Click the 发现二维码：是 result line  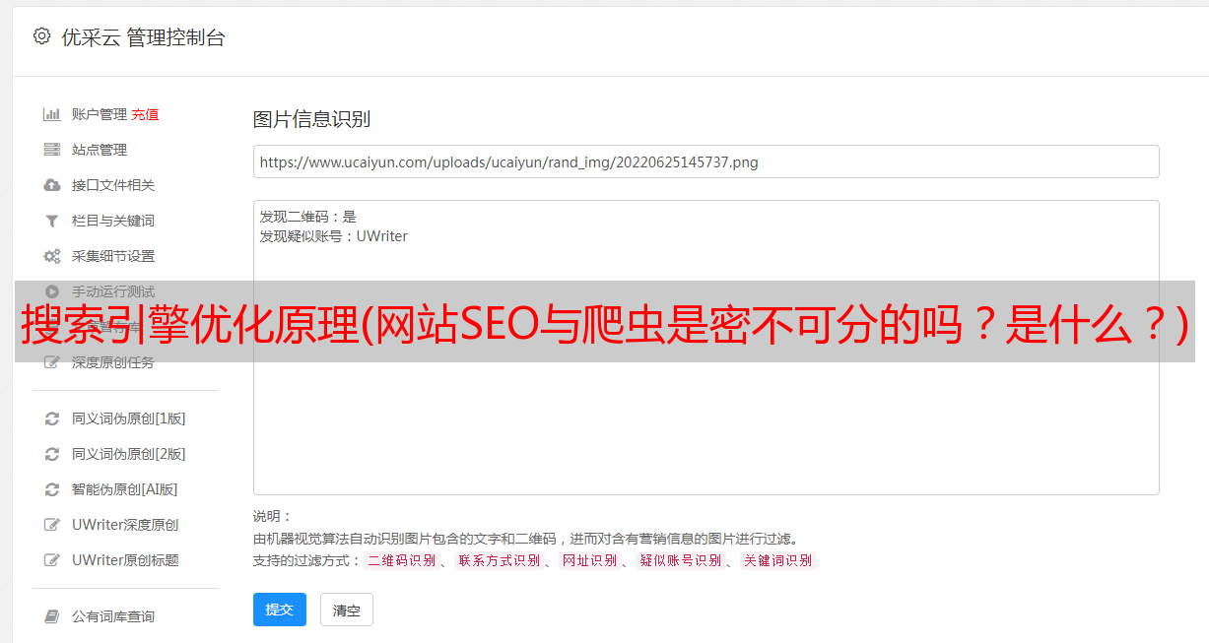(307, 217)
